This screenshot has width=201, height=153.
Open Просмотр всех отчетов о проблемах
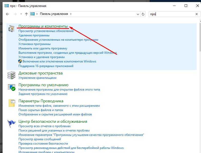45,126
